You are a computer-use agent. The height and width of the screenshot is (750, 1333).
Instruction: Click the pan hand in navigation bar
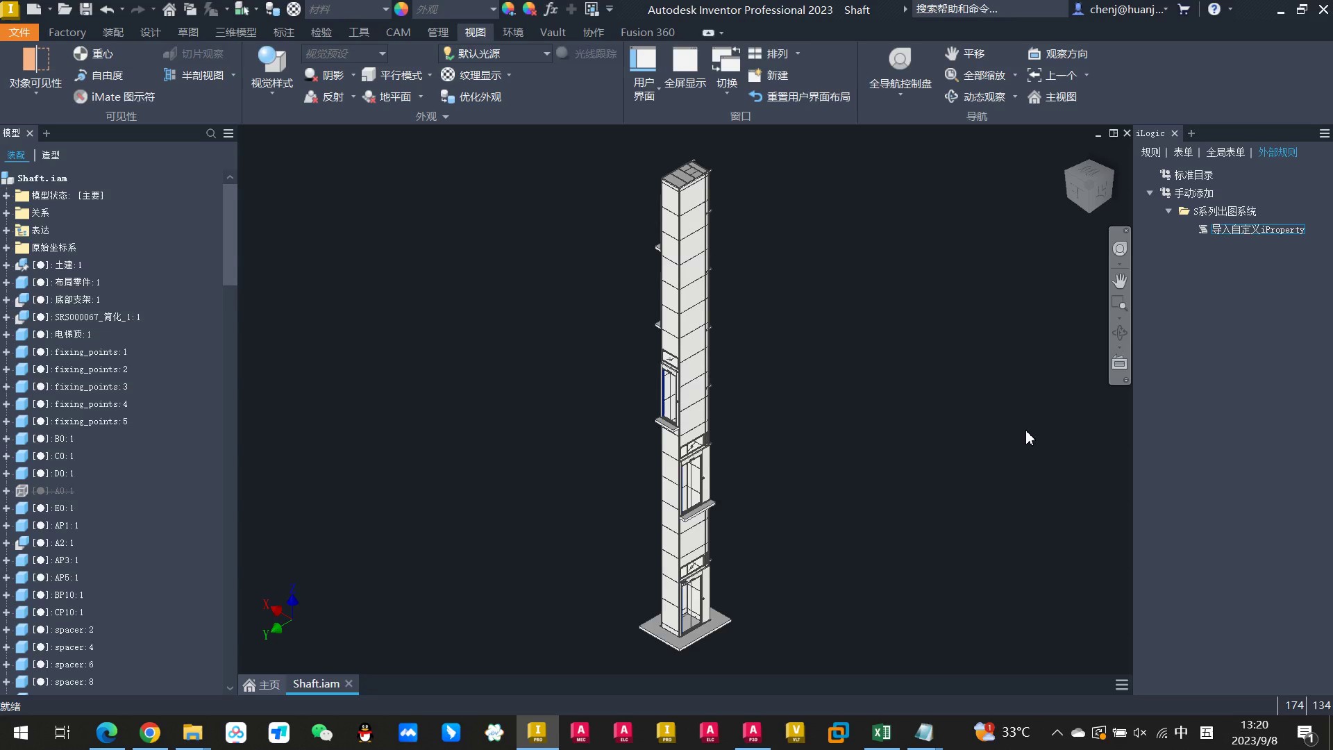pyautogui.click(x=1119, y=281)
